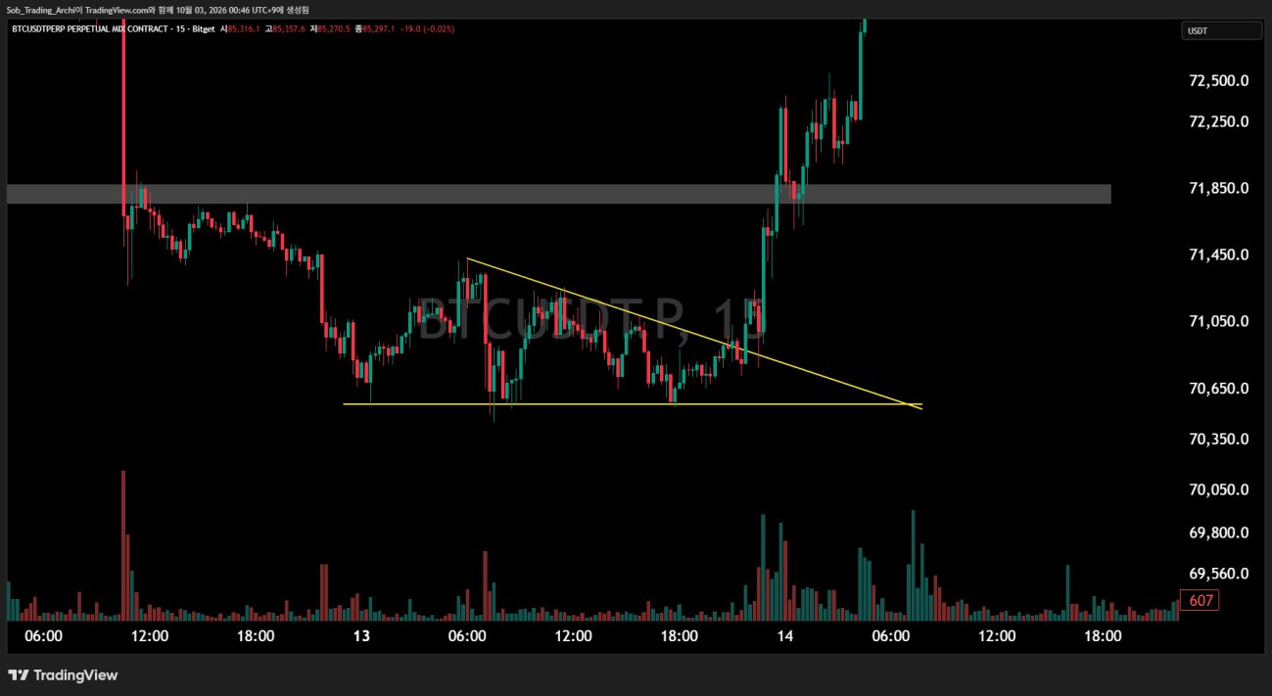The height and width of the screenshot is (696, 1272).
Task: Click the red 607 volume value label
Action: point(1200,601)
